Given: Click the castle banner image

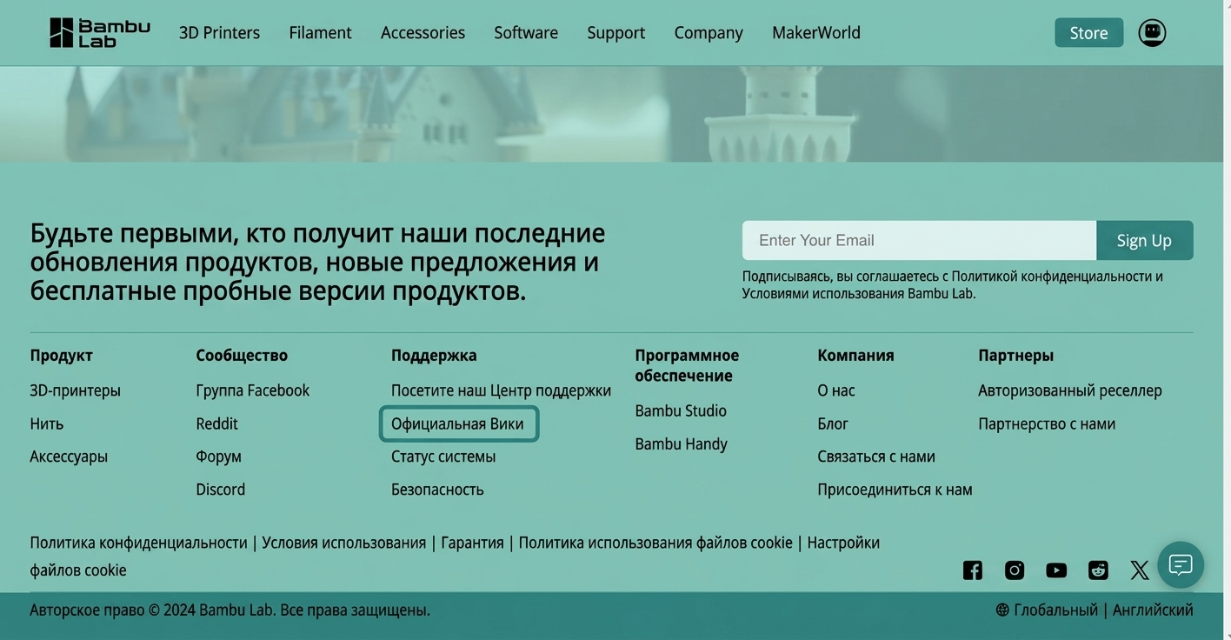Looking at the screenshot, I should [611, 114].
